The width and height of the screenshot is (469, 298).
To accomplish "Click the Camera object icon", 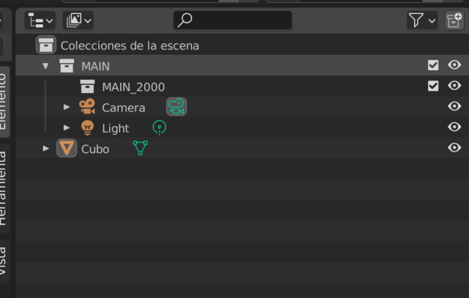I will point(87,107).
